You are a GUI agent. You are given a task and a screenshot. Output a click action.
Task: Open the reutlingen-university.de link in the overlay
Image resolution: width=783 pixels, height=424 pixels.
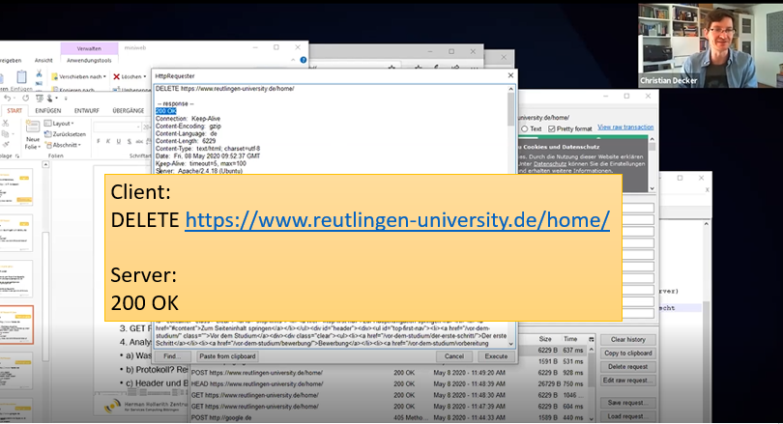[397, 220]
